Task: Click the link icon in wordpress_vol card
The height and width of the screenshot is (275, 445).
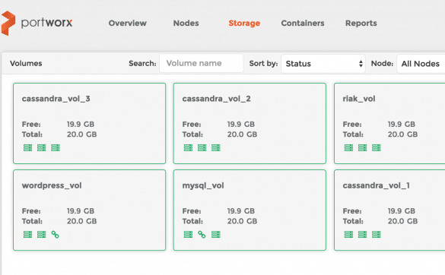Action: pyautogui.click(x=55, y=235)
